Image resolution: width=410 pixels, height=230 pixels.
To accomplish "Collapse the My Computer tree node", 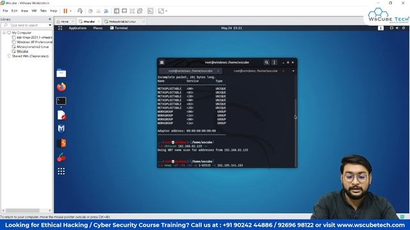I will tap(4, 33).
